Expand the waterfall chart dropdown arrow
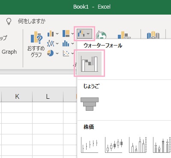 pos(88,34)
